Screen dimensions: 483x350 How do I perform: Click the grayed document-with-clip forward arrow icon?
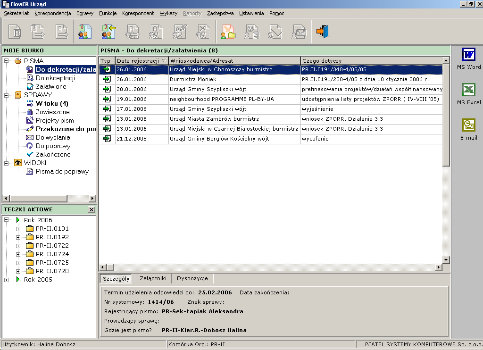pos(38,32)
